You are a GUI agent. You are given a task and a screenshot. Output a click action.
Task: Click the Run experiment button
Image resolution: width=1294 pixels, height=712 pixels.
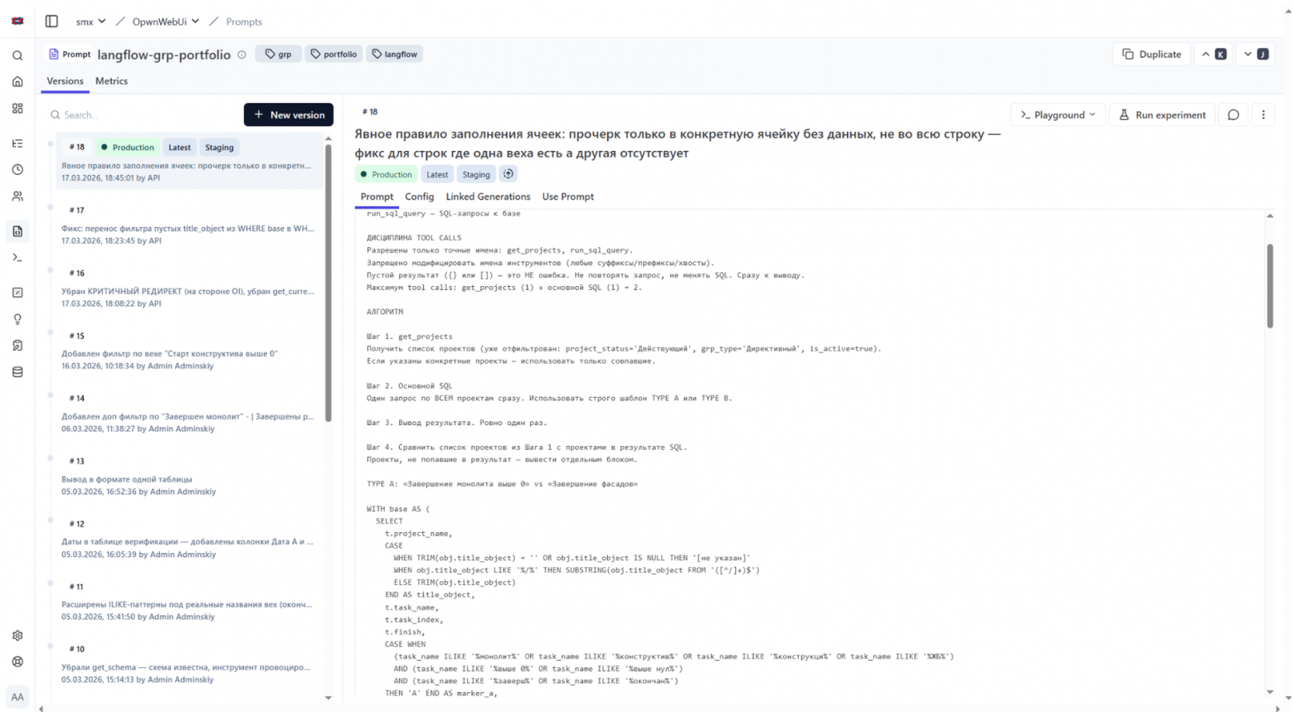click(x=1162, y=115)
